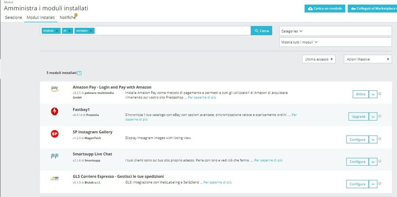Remove the 'modulo' search tag
Viewport: 397px width, 197px height.
[57, 31]
